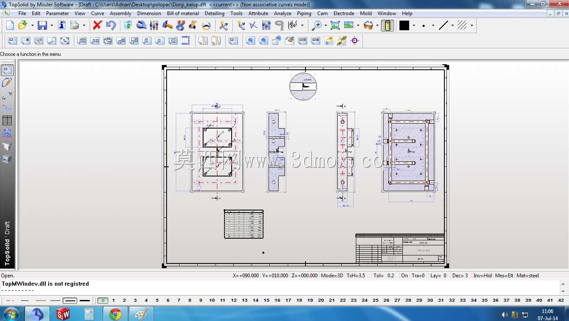Open the Windows Start menu
The image size is (569, 321).
10,314
